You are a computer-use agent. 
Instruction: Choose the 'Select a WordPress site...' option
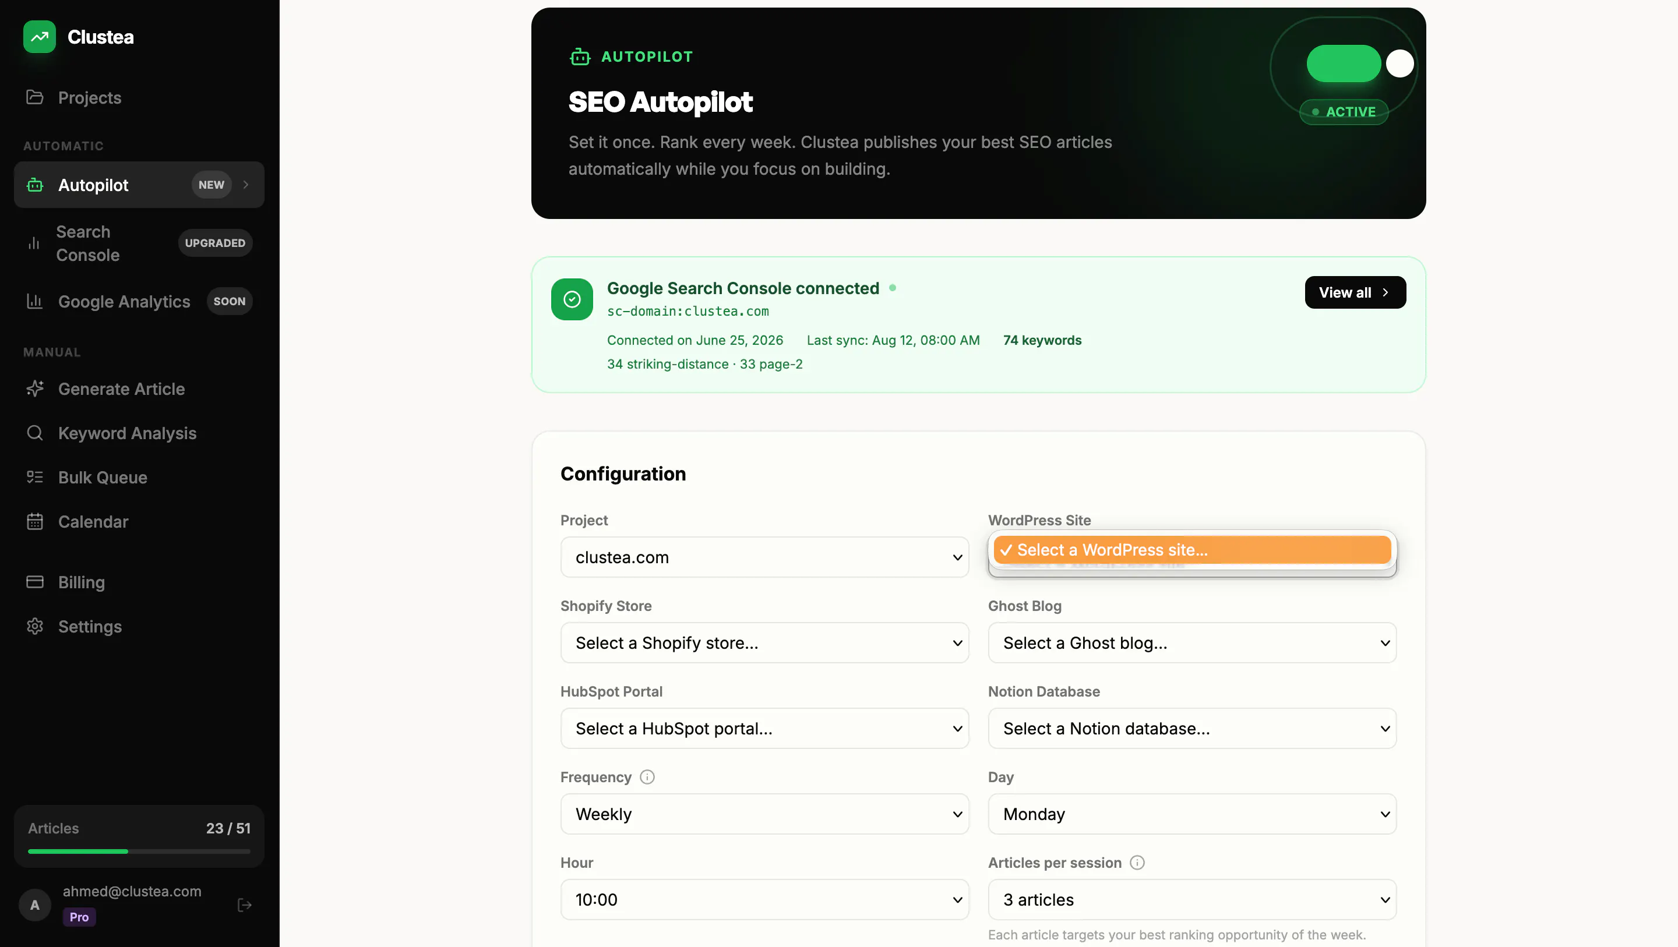tap(1192, 550)
